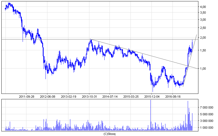Click the 5 000 000 volume label
This screenshot has width=218, height=136.
[207, 114]
